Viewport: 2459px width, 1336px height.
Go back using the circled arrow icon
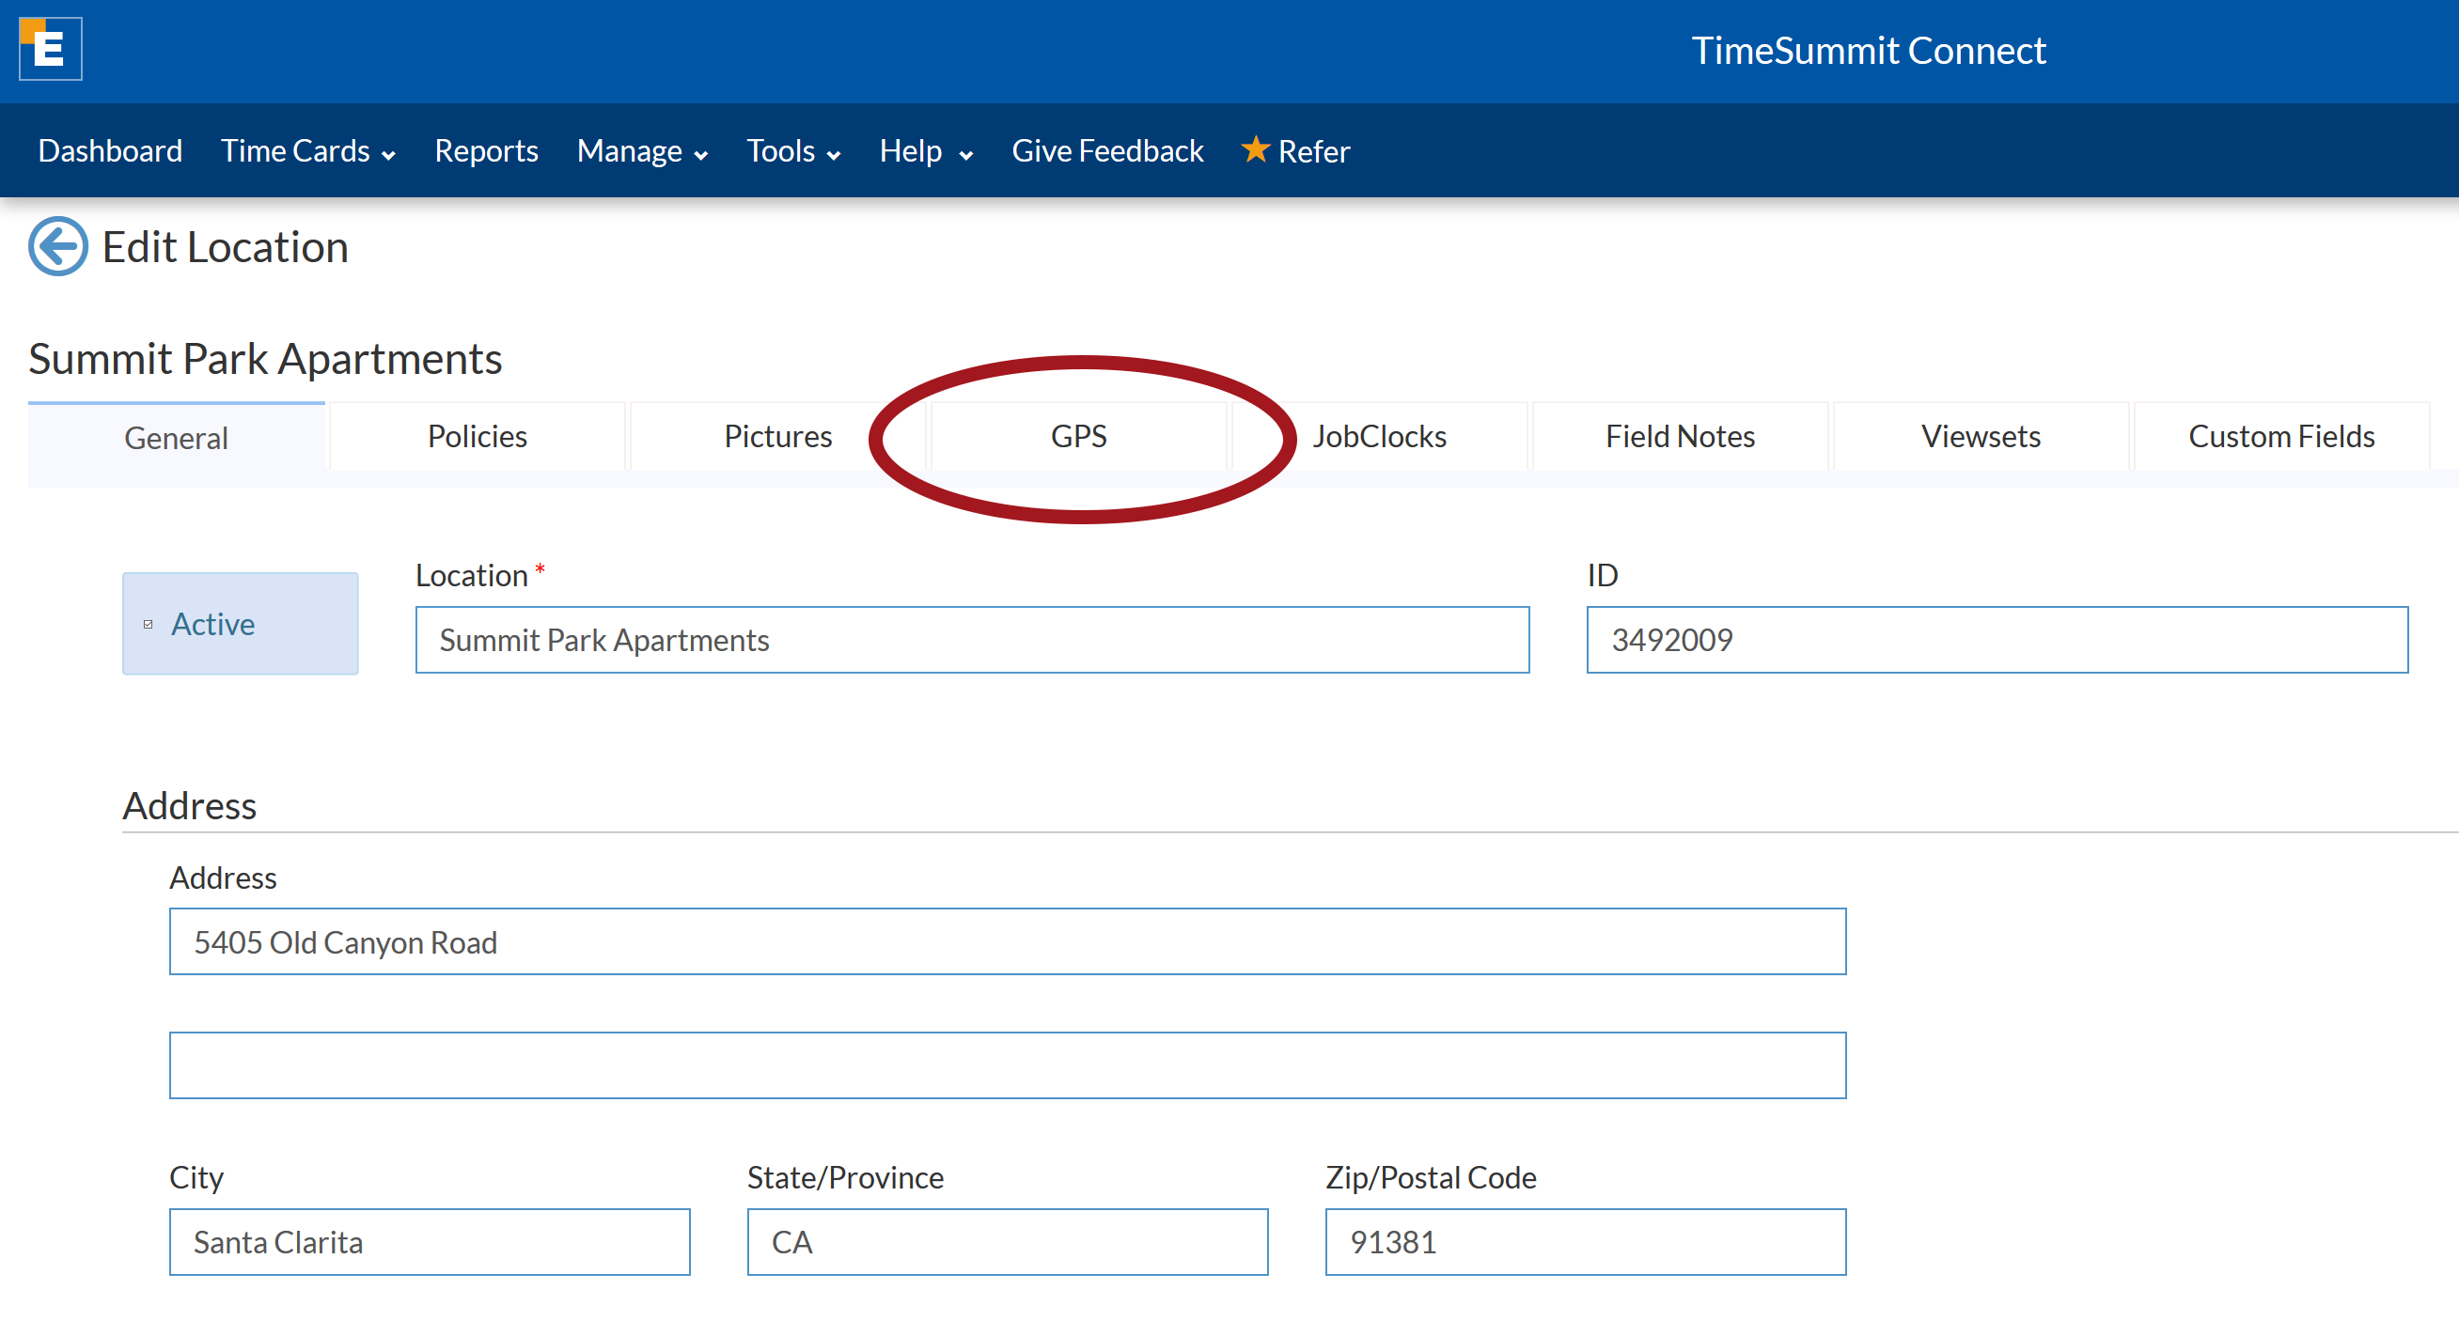coord(58,247)
